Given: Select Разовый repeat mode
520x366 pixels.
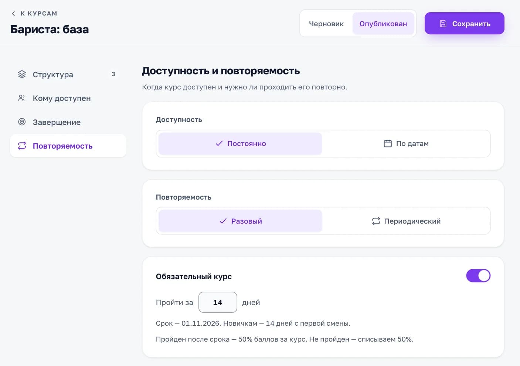Looking at the screenshot, I should pos(240,221).
